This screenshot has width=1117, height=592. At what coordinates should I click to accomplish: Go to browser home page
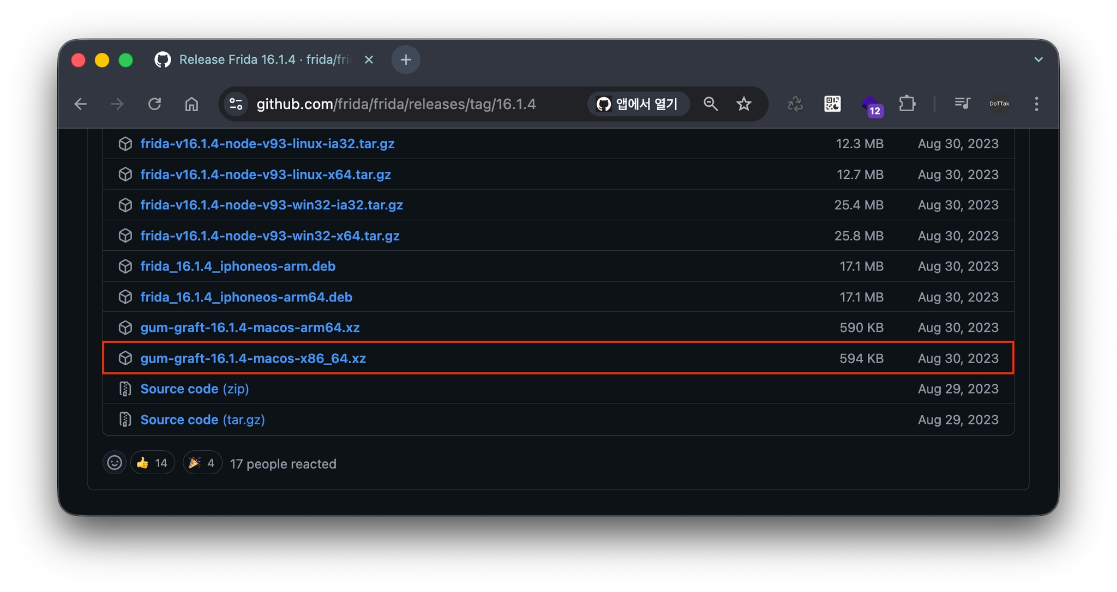191,104
